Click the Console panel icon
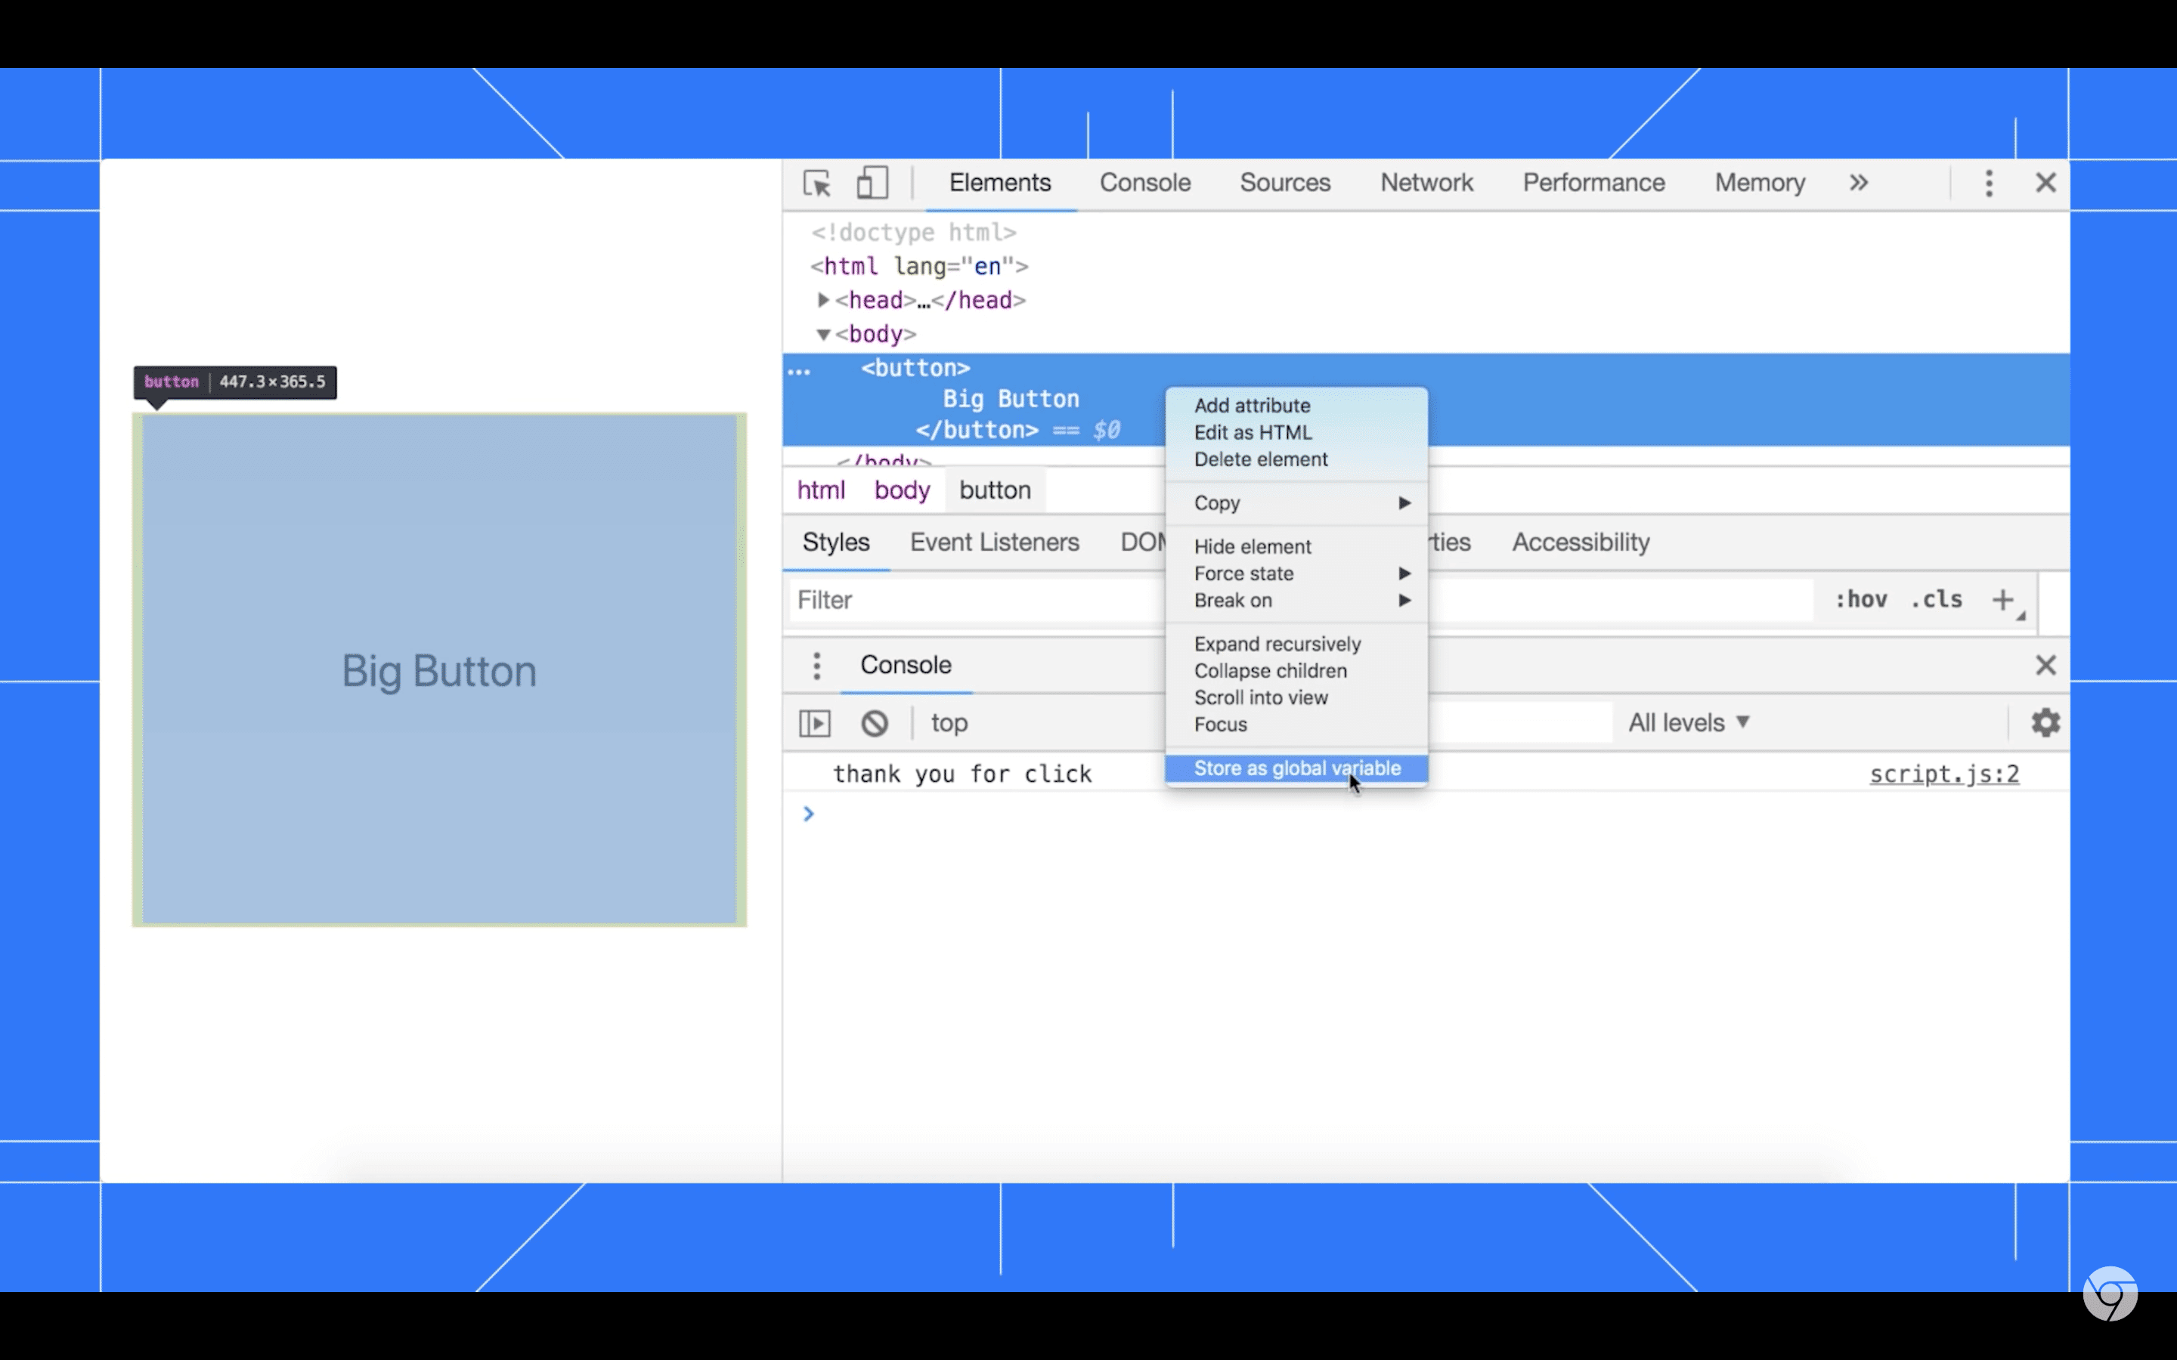This screenshot has height=1360, width=2177. (1144, 184)
